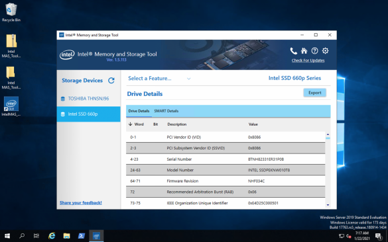Select the TOSHIBA THNSNJ96 drive
The image size is (388, 242).
[x=89, y=99]
